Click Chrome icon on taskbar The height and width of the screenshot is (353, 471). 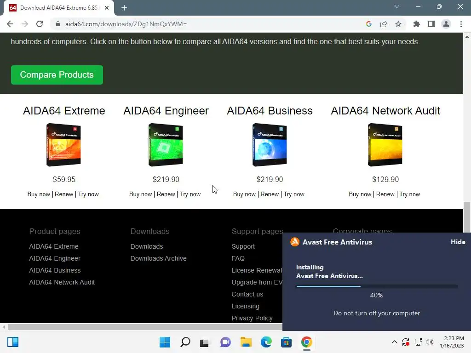(x=307, y=342)
